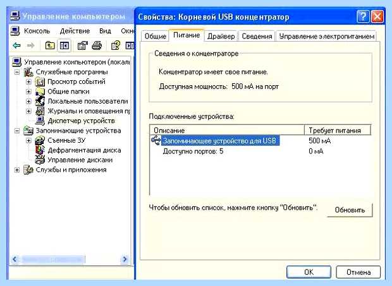The height and width of the screenshot is (286, 392).
Task: Click the Службы и приложения icon
Action: click(x=28, y=170)
